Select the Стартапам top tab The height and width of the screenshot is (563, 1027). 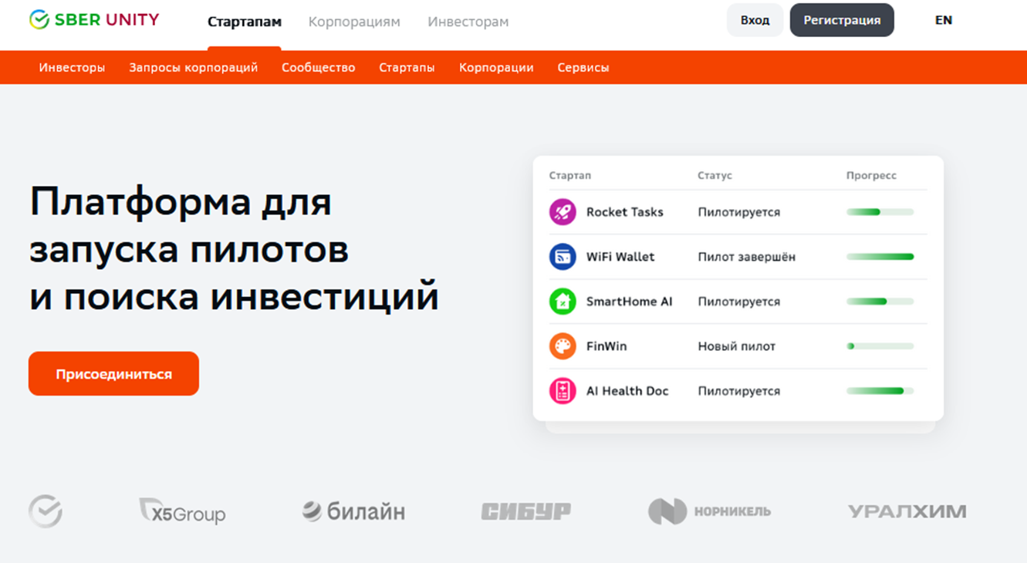(x=244, y=22)
